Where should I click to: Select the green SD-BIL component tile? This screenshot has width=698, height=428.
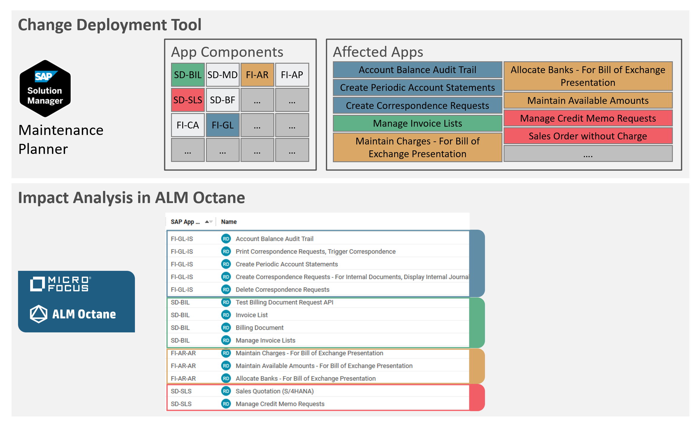point(188,75)
